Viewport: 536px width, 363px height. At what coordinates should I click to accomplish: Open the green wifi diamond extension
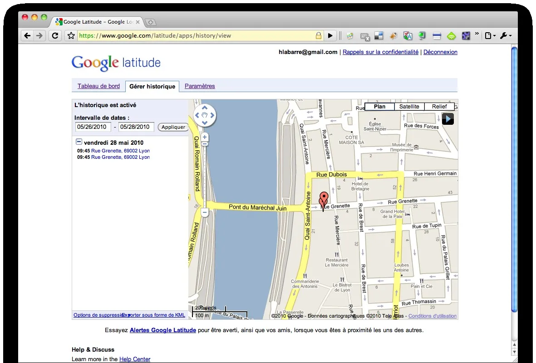point(451,35)
